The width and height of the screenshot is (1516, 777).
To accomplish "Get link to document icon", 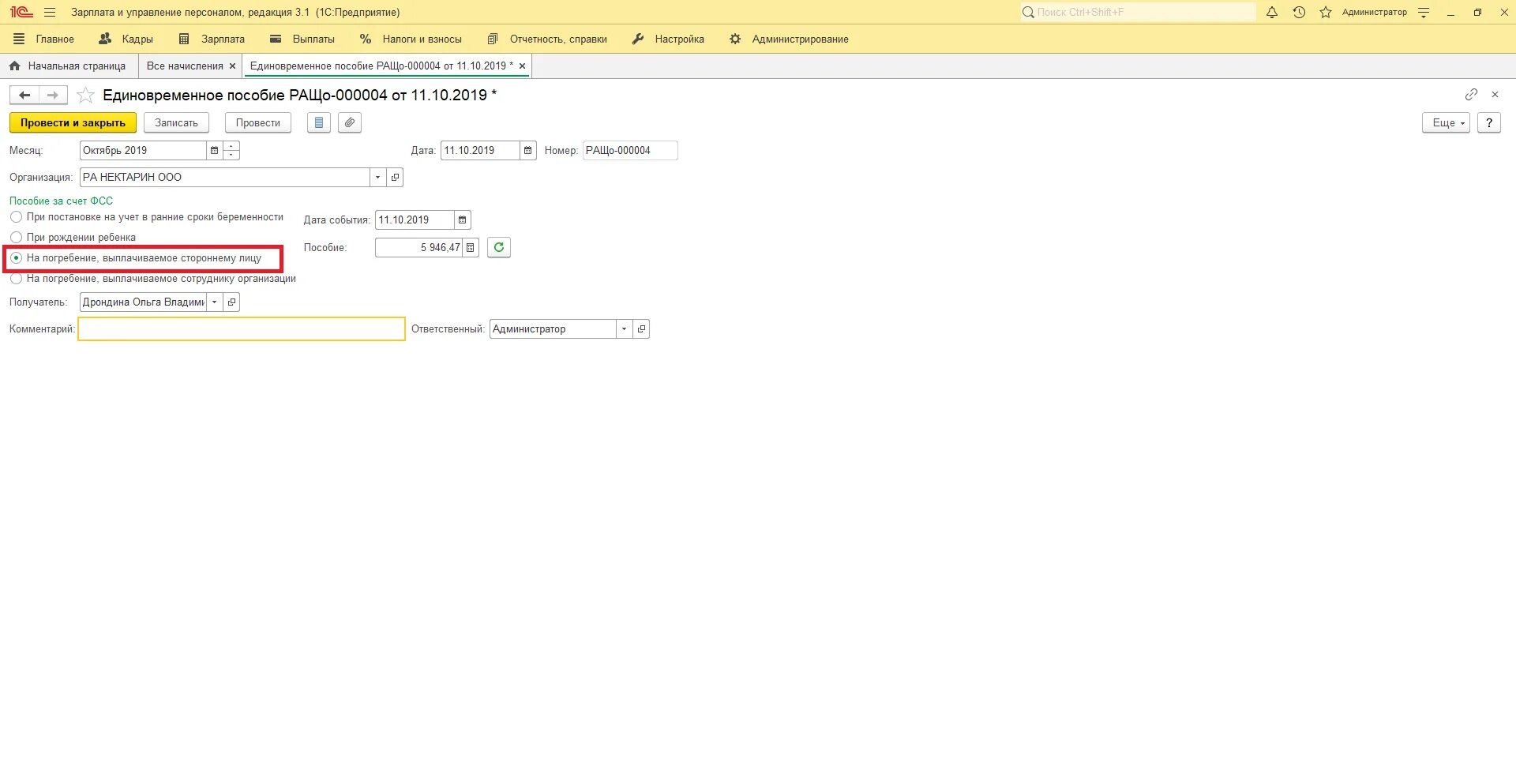I will (x=1471, y=94).
